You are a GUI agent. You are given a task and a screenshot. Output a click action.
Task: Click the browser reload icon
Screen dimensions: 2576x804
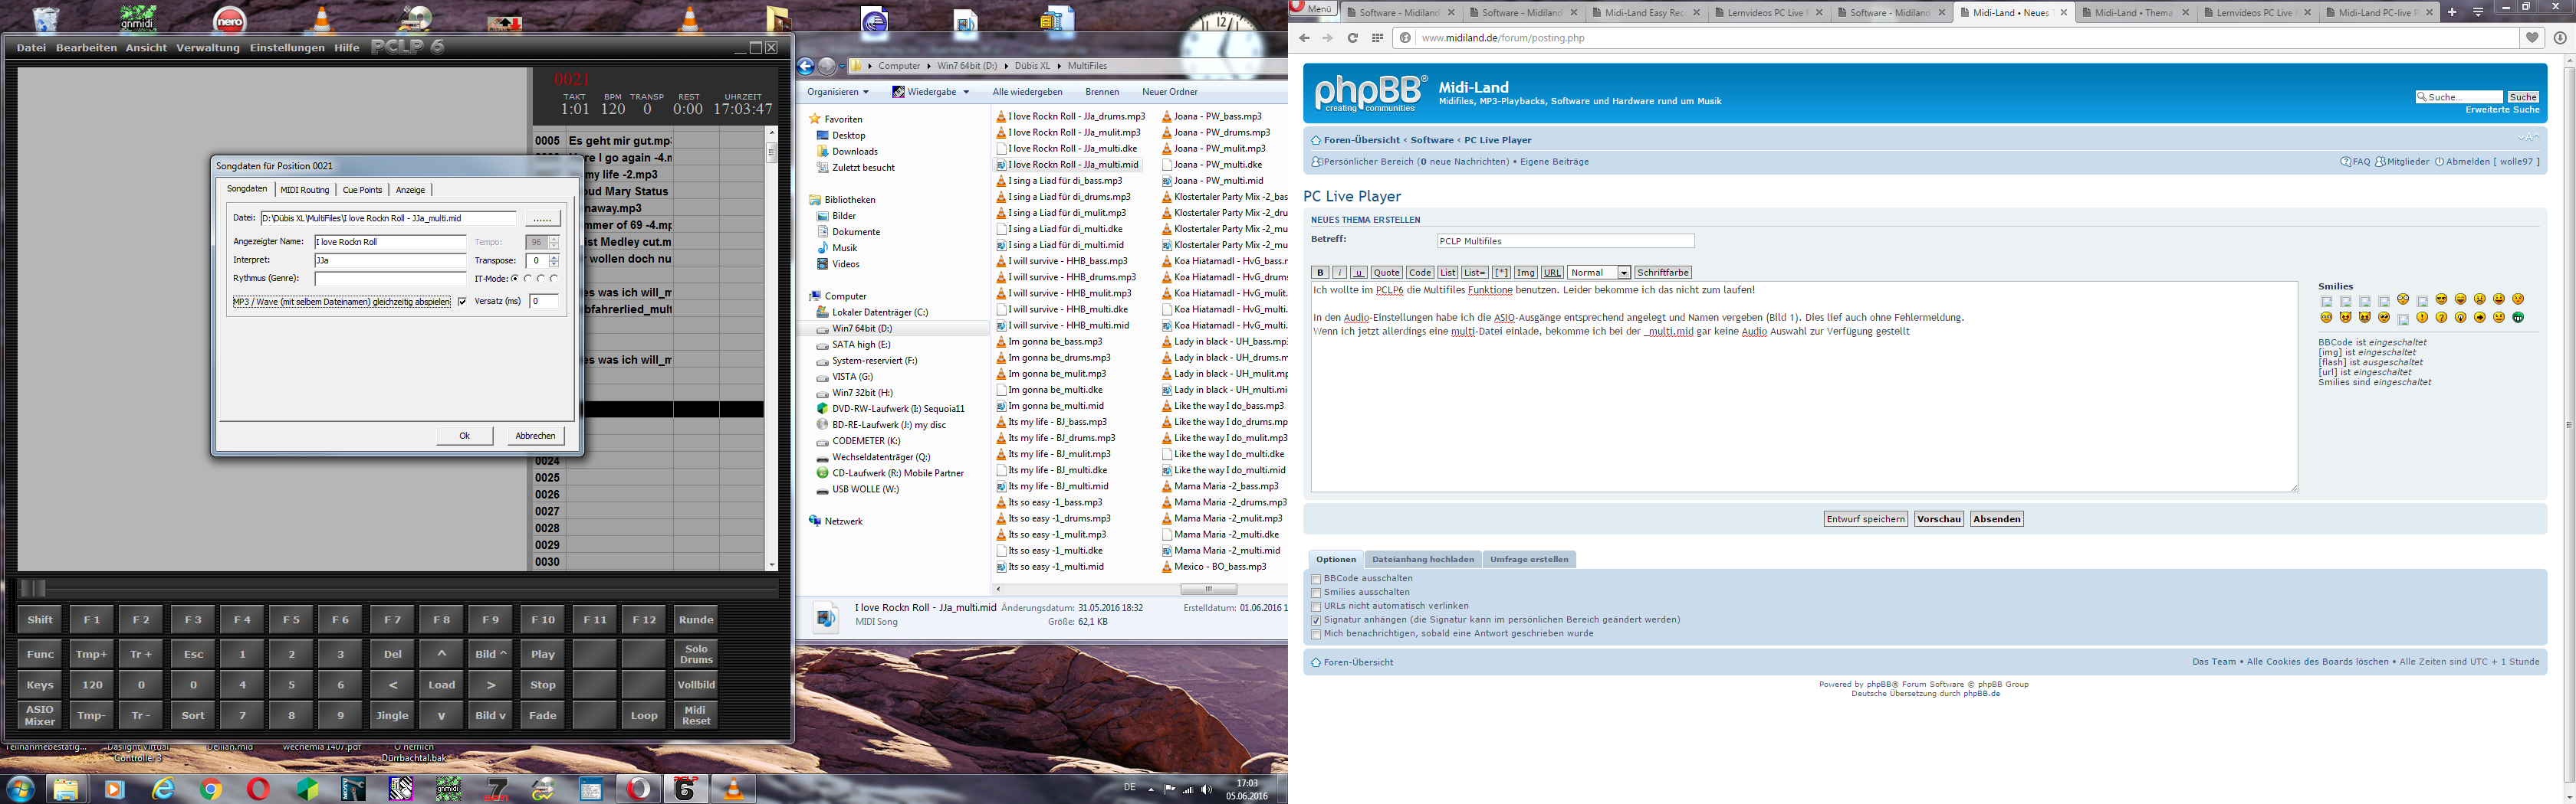coord(1352,38)
